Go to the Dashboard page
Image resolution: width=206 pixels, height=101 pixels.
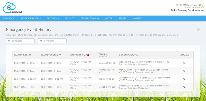tap(9, 18)
